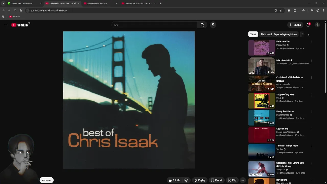327x184 pixels.
Task: Open options menu for Enjoy the Silence
Action: (311, 112)
